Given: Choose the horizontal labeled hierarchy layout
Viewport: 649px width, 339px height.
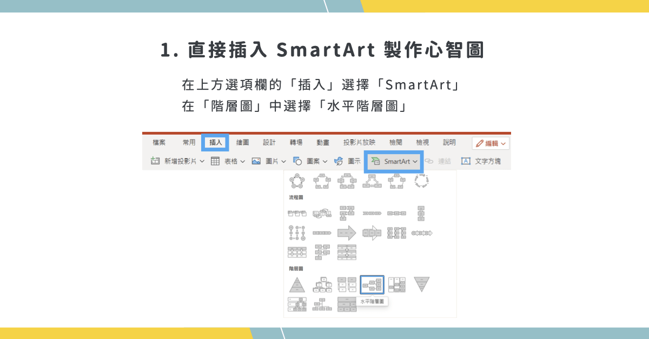Looking at the screenshot, I should [x=396, y=284].
